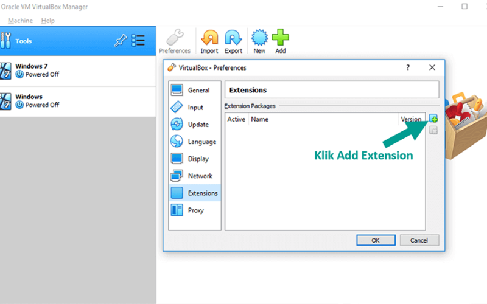The width and height of the screenshot is (487, 304).
Task: Click Cancel in Preferences dialog
Action: pyautogui.click(x=419, y=240)
